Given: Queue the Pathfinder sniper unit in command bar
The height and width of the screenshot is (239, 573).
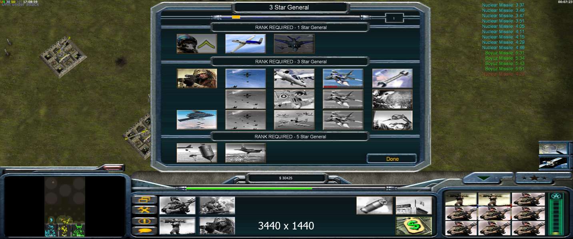Looking at the screenshot, I should coord(218,226).
